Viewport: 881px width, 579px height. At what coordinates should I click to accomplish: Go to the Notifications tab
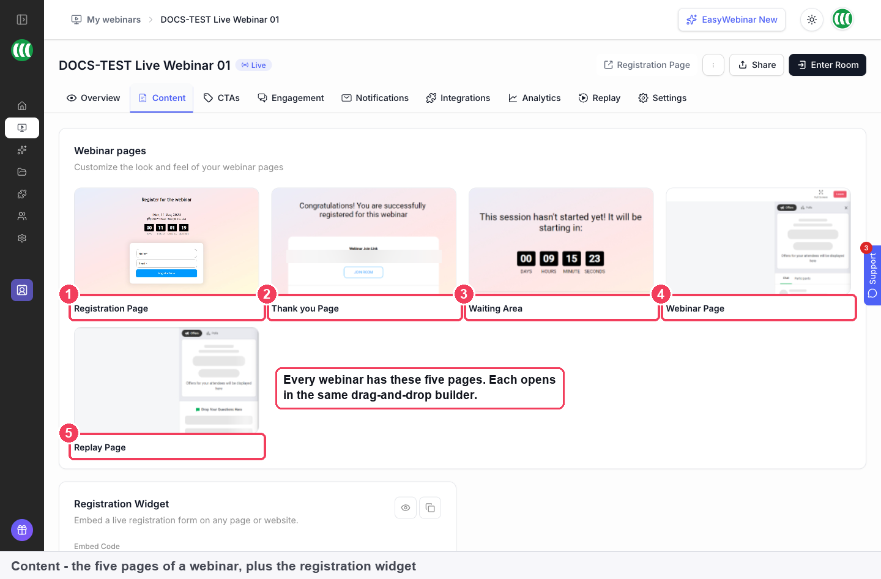tap(375, 98)
